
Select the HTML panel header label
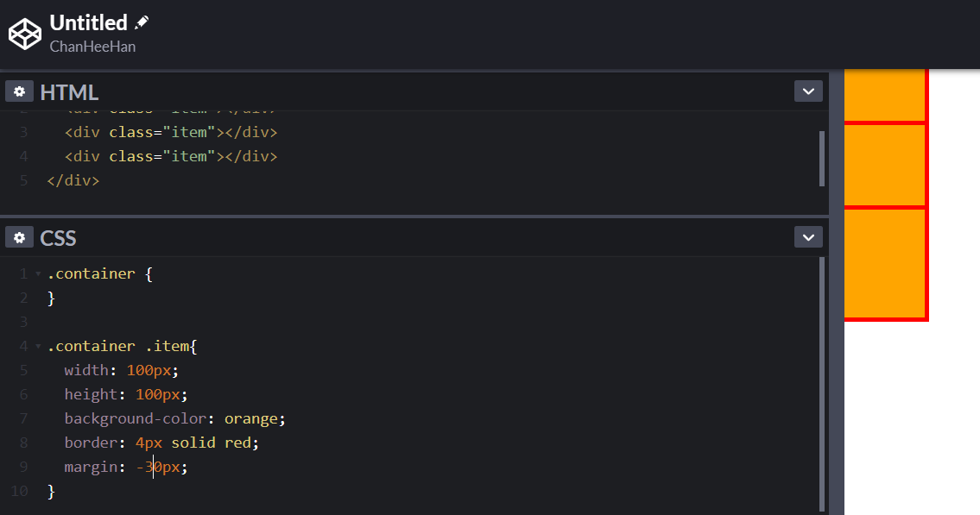pos(69,92)
